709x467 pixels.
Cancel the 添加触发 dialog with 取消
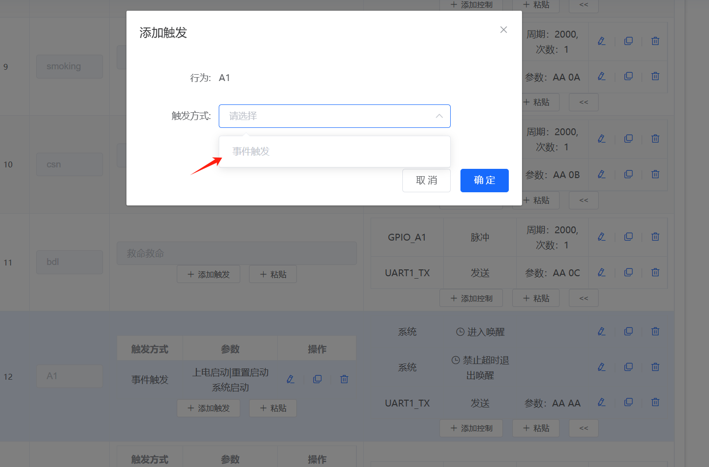tap(426, 181)
